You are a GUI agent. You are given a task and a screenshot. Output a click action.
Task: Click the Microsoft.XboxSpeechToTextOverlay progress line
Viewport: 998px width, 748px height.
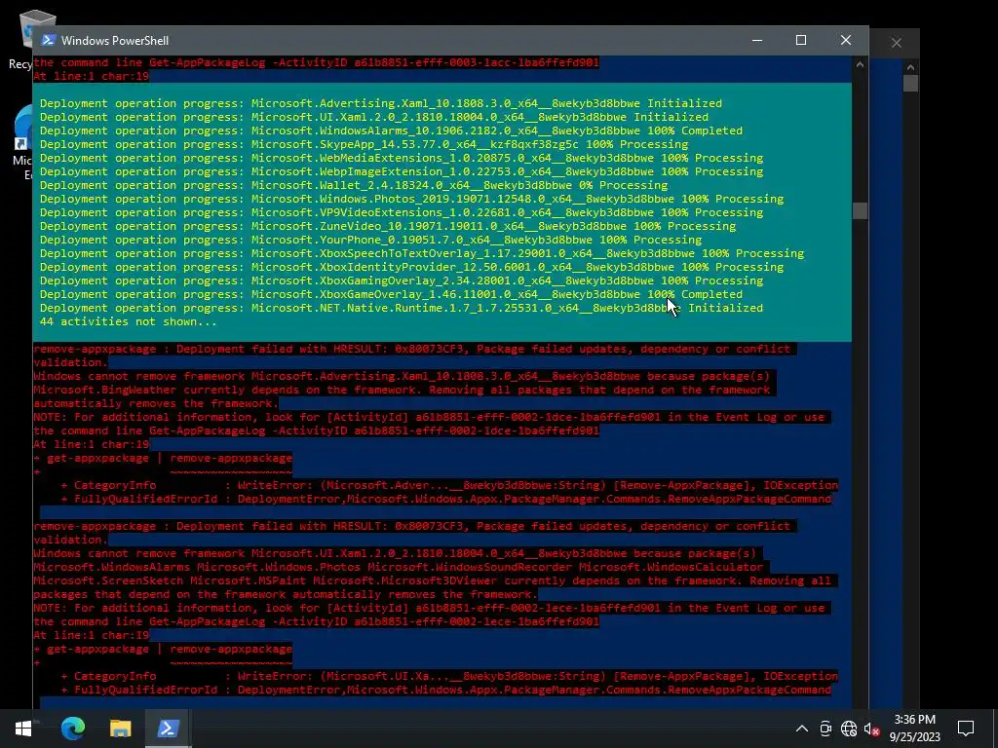422,253
